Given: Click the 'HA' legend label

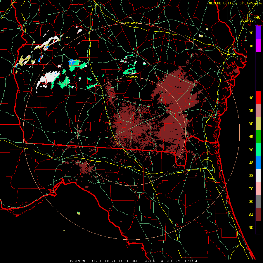Looking at the screenshot, I should (x=251, y=98).
